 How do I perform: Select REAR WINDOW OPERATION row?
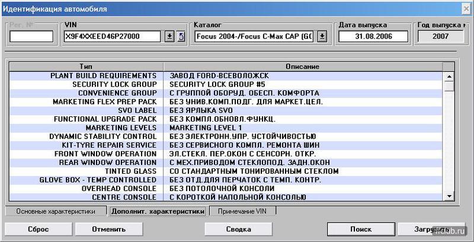pos(226,163)
